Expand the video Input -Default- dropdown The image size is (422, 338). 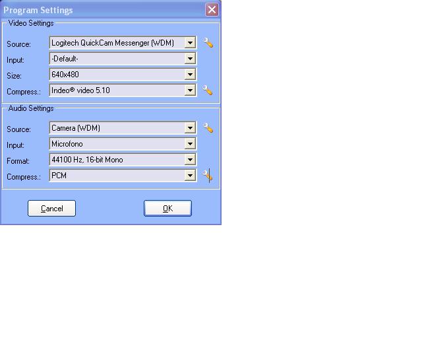(190, 59)
